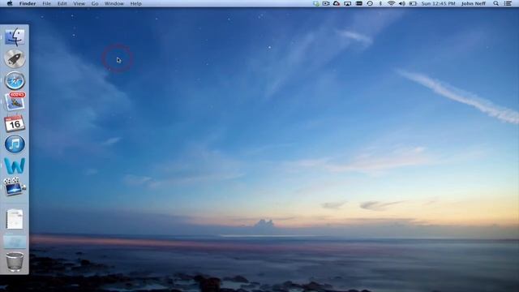Open the blue W app in Dock
Viewport: 519px width, 292px height.
pos(15,165)
